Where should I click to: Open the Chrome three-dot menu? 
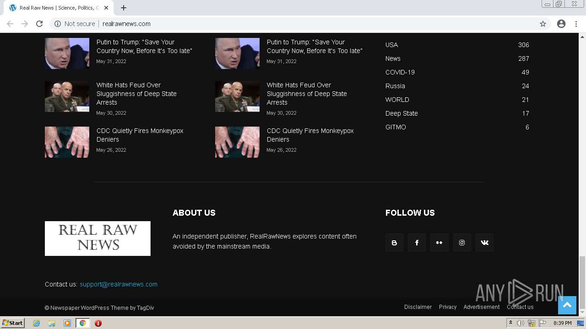coord(576,24)
